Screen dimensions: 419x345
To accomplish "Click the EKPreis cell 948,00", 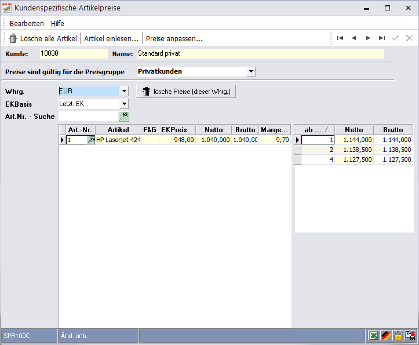I will coord(177,140).
